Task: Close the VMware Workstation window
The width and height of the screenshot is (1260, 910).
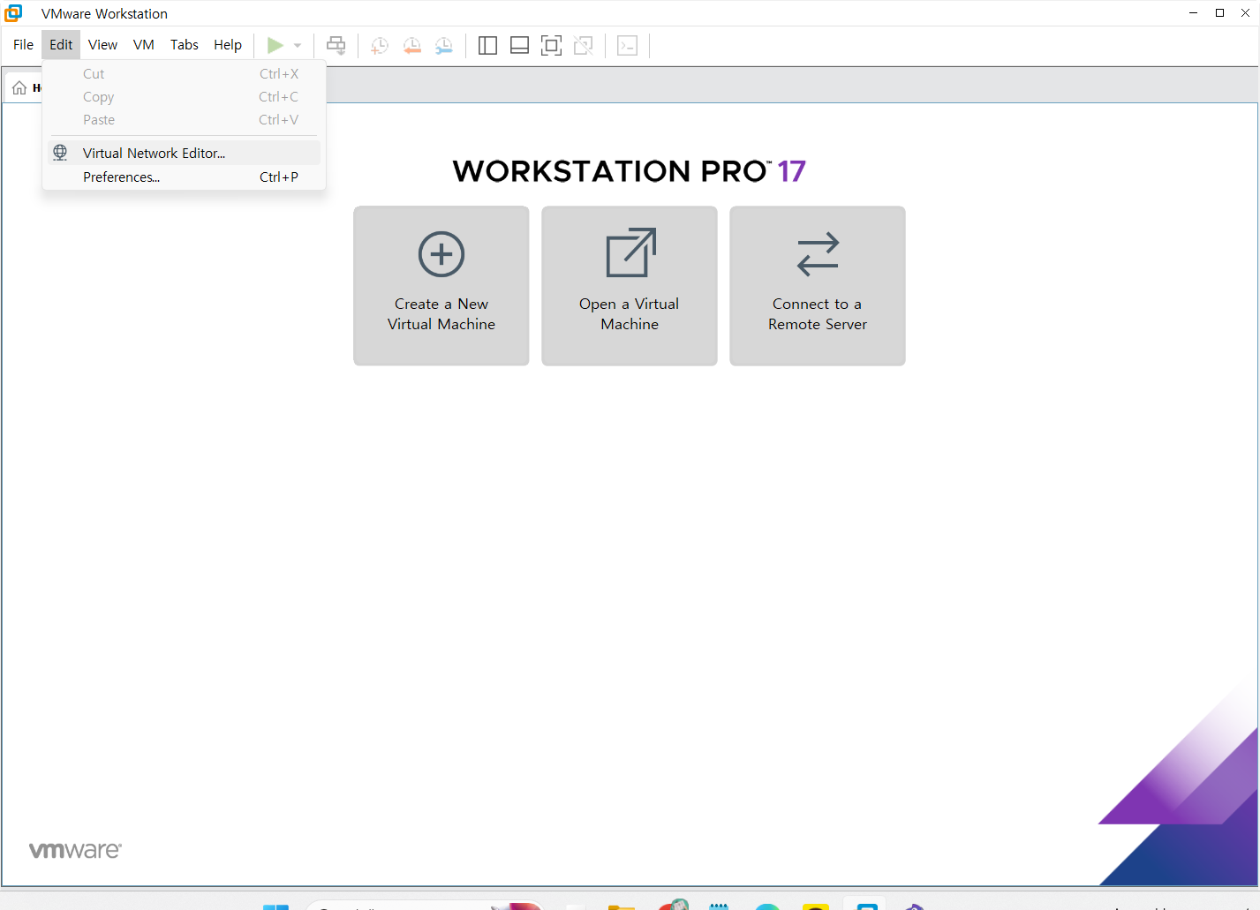Action: point(1246,13)
